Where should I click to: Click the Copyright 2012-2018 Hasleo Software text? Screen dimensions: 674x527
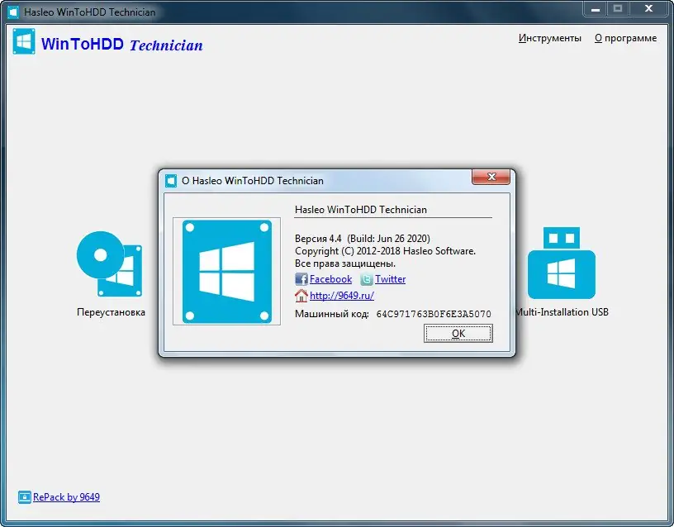pos(385,251)
